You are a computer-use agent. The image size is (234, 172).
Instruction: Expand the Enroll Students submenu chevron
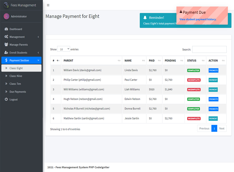coord(38,52)
